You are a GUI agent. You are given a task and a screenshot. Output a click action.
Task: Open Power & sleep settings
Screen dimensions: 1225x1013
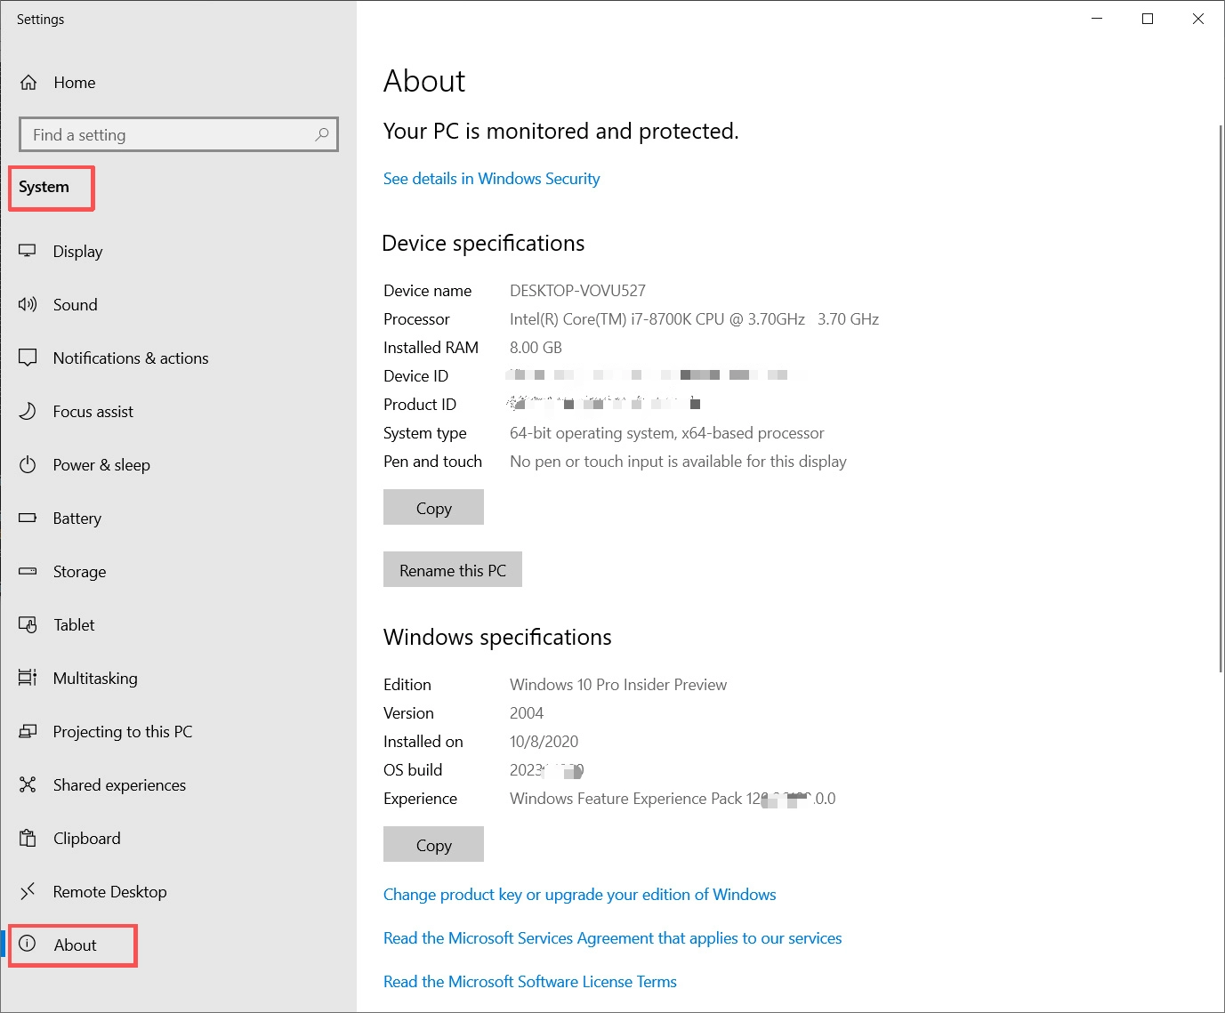178,465
